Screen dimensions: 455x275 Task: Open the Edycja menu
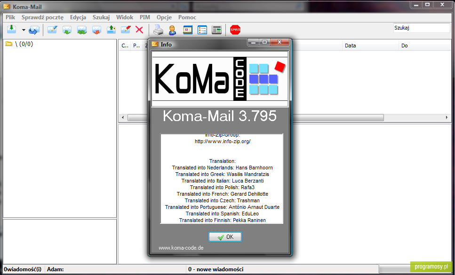tap(78, 17)
